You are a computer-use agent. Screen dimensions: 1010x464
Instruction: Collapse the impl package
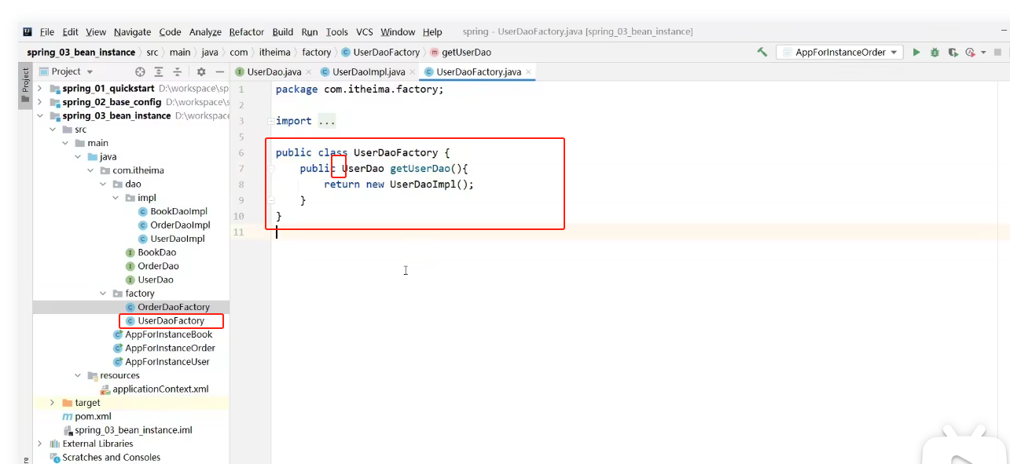click(x=116, y=198)
